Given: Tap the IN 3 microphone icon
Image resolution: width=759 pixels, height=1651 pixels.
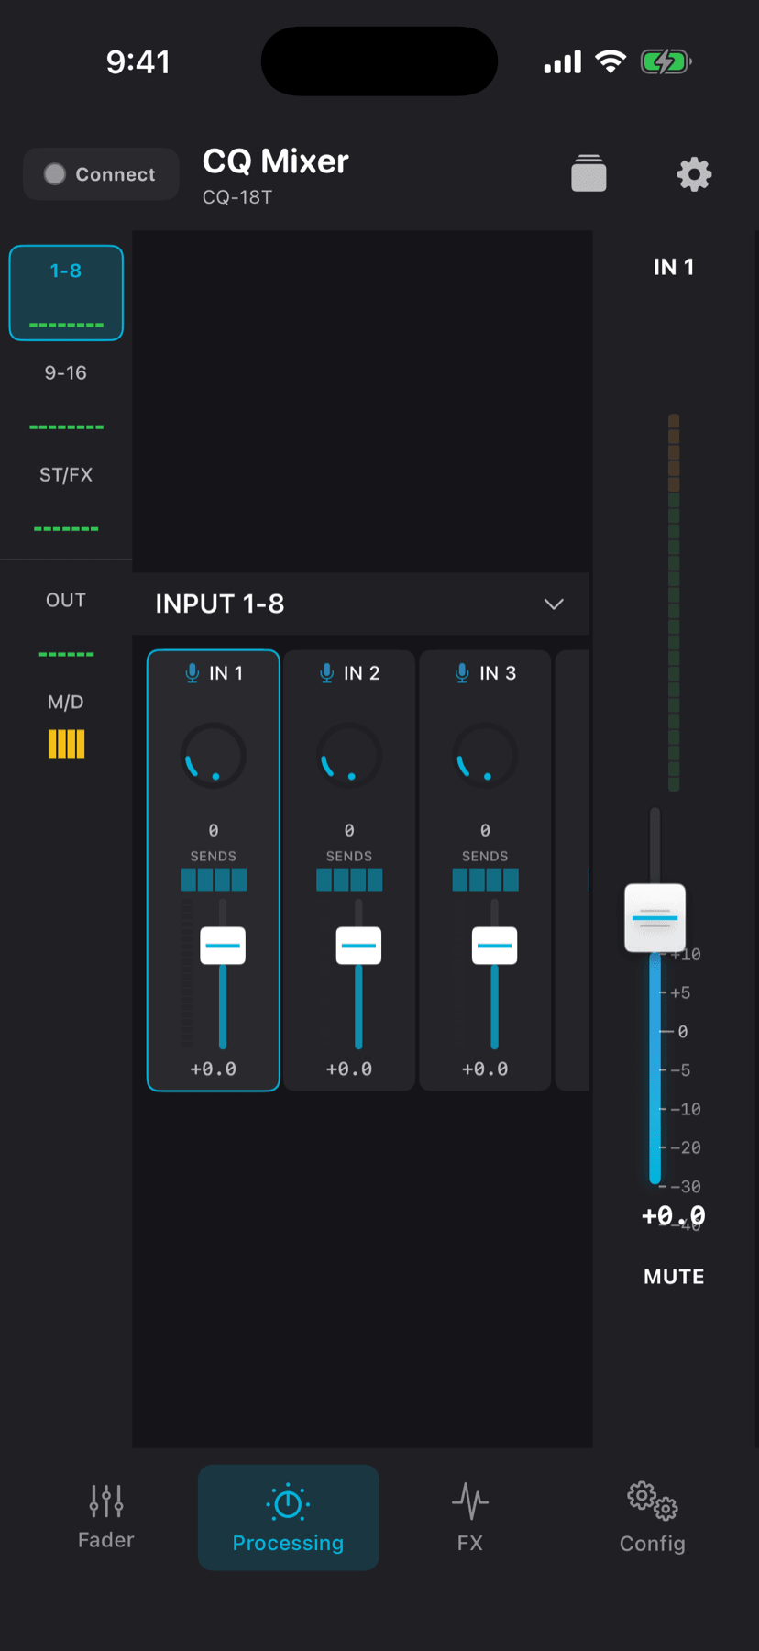Looking at the screenshot, I should [463, 673].
